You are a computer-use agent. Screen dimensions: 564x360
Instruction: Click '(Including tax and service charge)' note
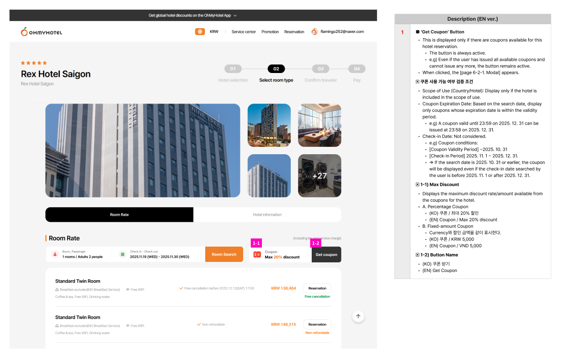click(x=317, y=238)
